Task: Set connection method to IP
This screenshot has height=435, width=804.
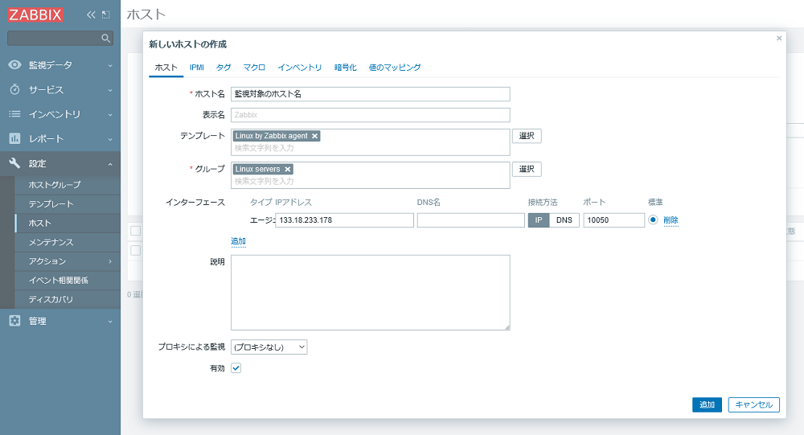Action: pyautogui.click(x=539, y=220)
